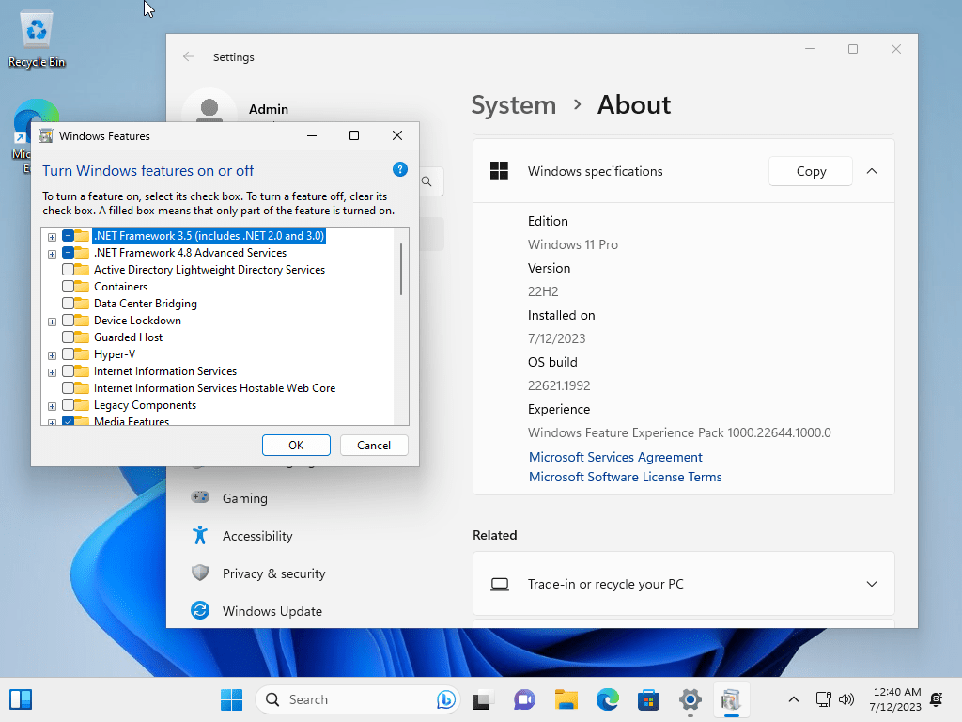Open the Windows Features help icon
The width and height of the screenshot is (962, 722).
point(400,169)
